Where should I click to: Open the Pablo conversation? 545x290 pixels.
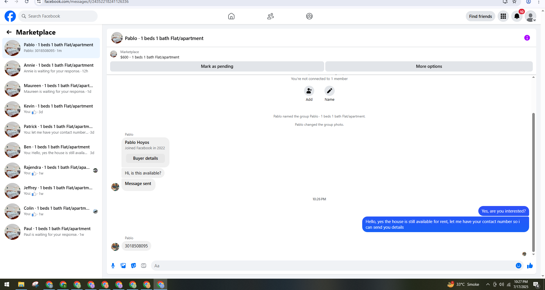point(51,48)
